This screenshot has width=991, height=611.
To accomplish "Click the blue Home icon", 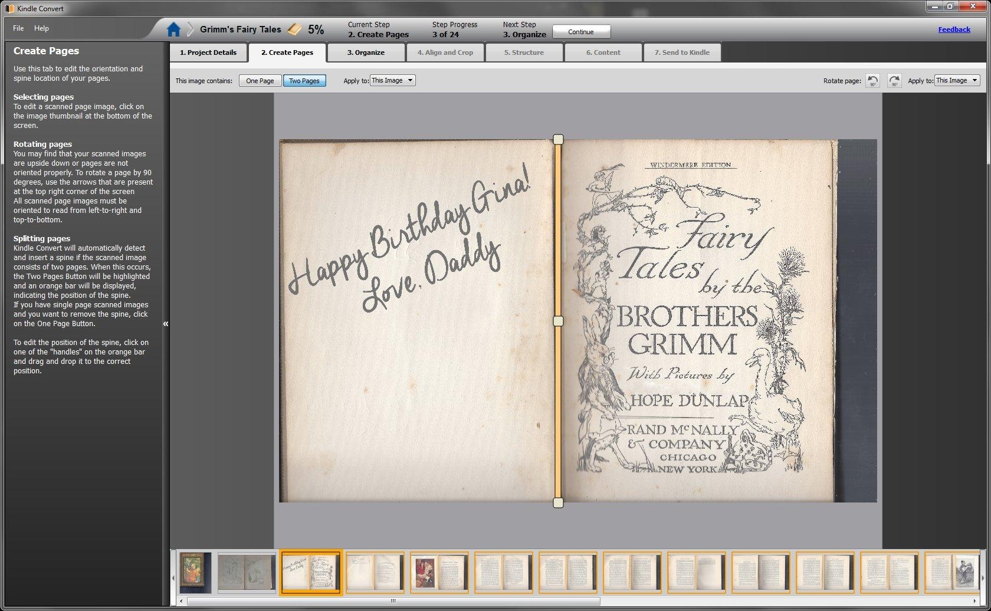I will tap(173, 29).
